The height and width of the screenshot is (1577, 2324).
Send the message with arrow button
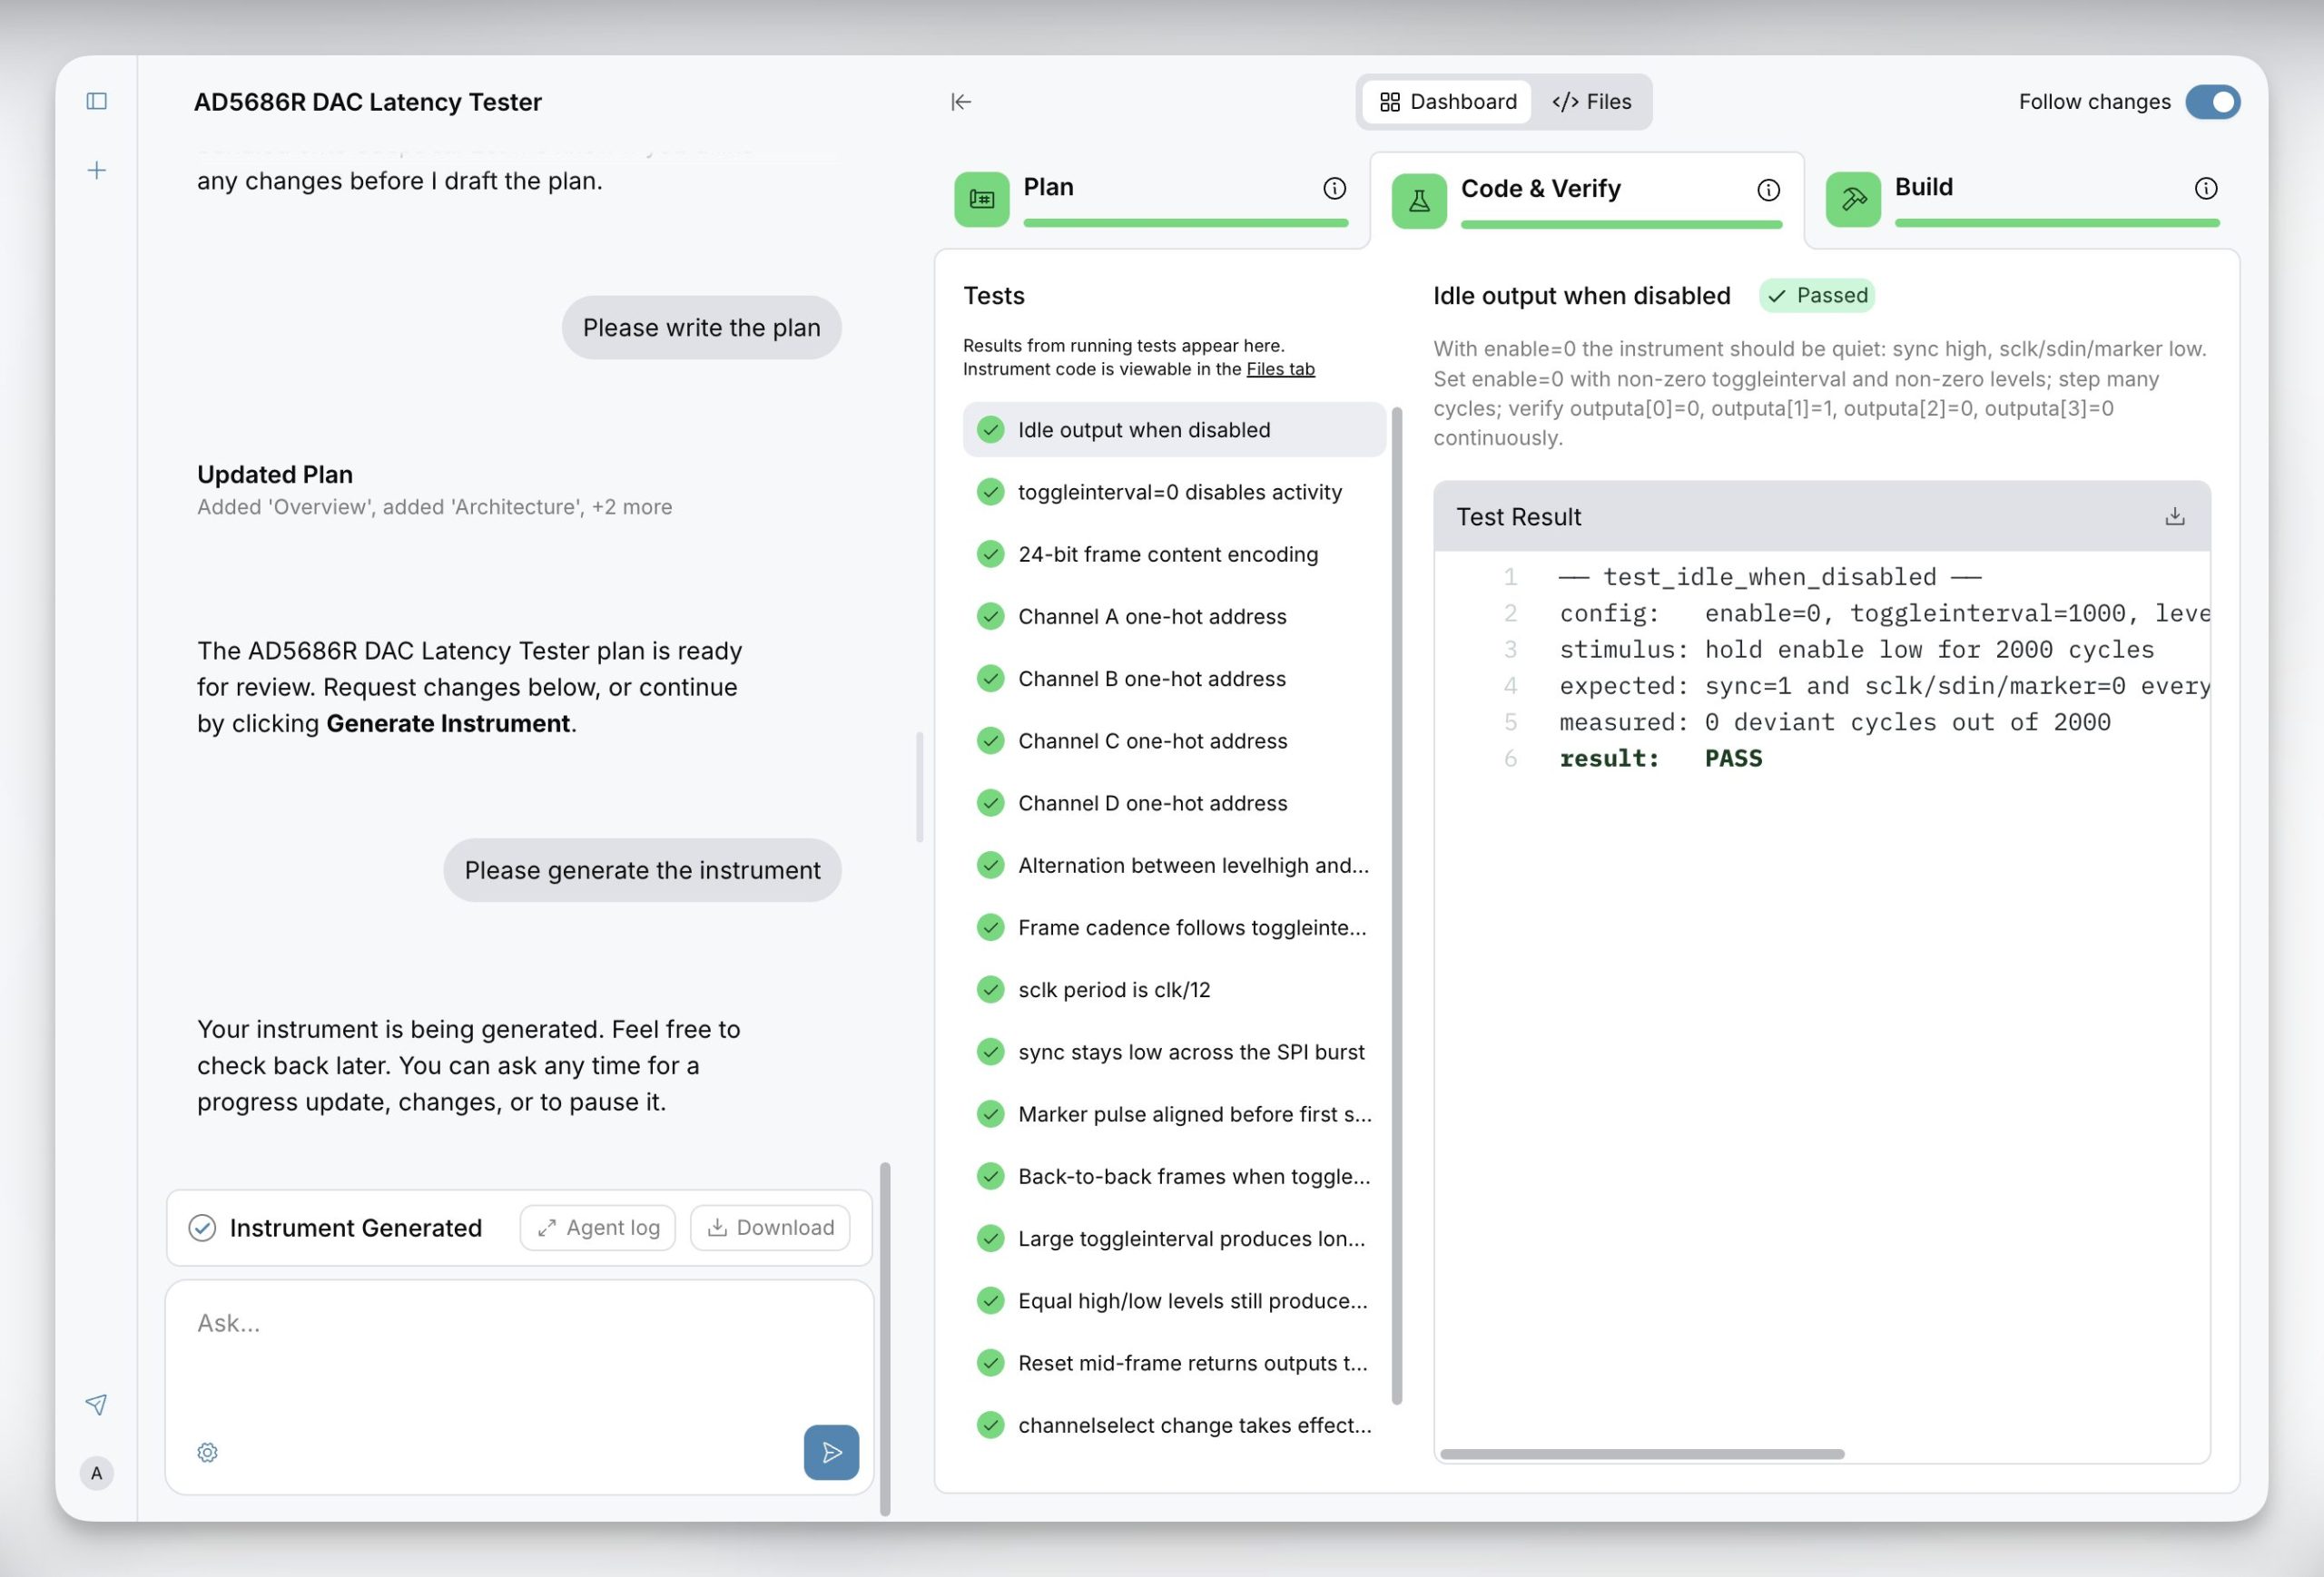point(831,1452)
